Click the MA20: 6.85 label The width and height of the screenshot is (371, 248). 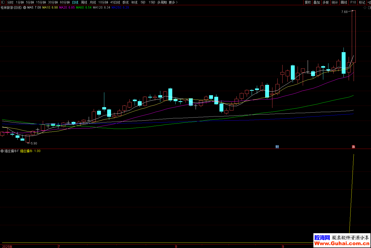click(67, 8)
